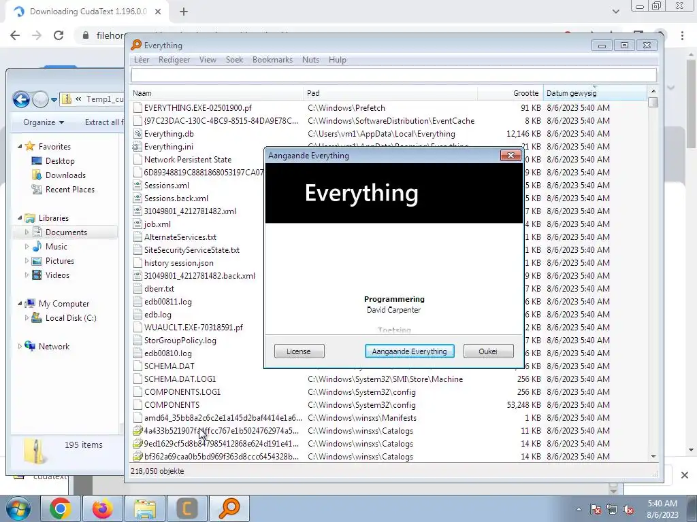697x522 pixels.
Task: Select the EVERYTHING.EXE-02501900.pf file icon
Action: [137, 108]
